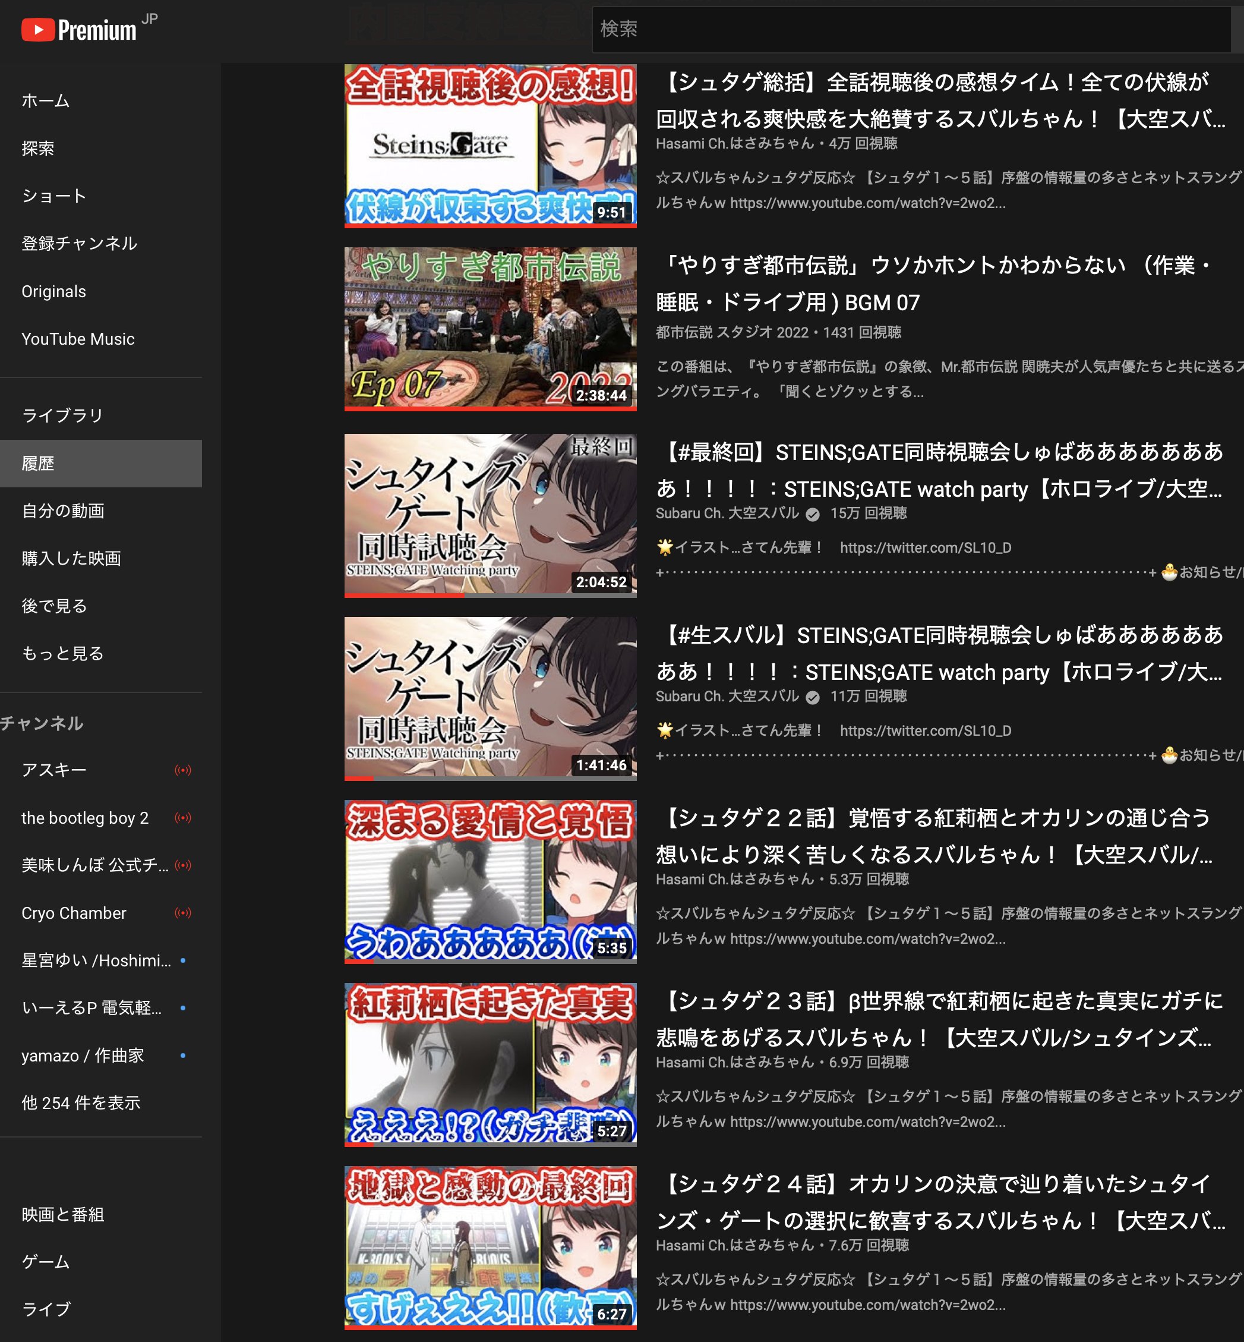Viewport: 1244px width, 1342px height.
Task: Click the 検索 search input field
Action: pos(911,29)
